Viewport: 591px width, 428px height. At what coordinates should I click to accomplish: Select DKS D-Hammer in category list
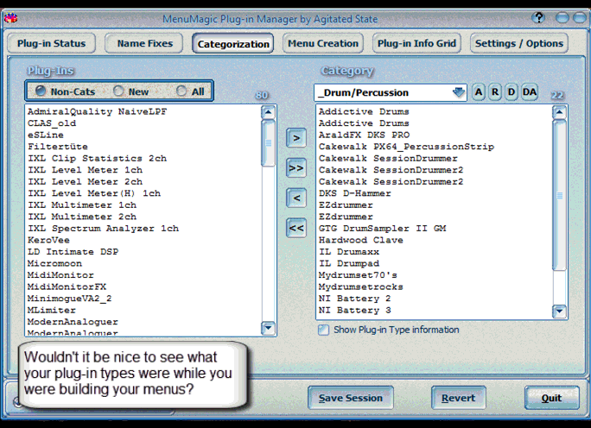(x=354, y=193)
